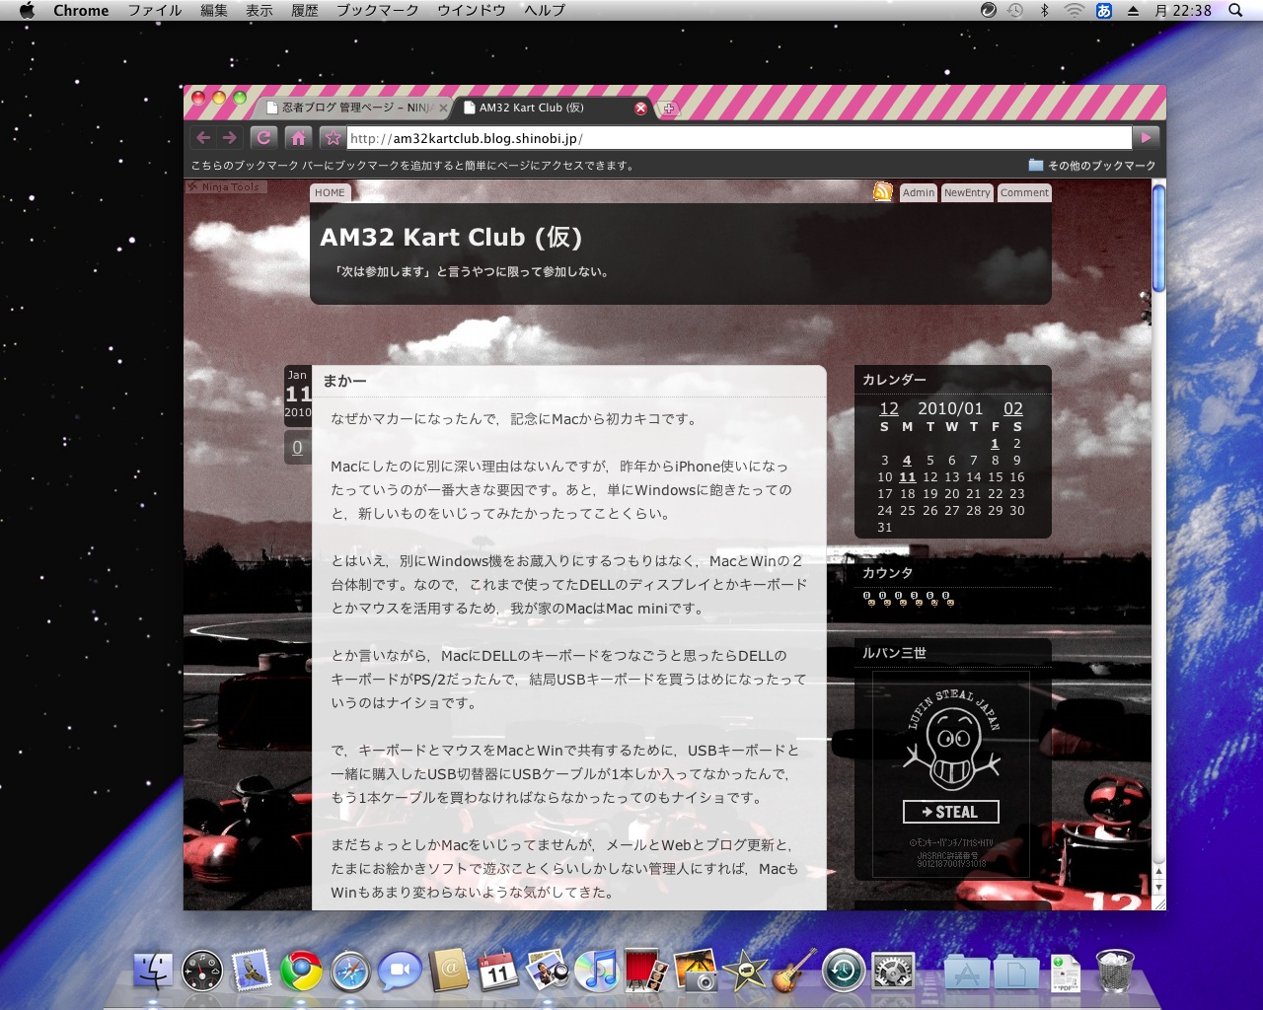Click the Ninja Tools badge
The width and height of the screenshot is (1263, 1010).
coord(226,186)
